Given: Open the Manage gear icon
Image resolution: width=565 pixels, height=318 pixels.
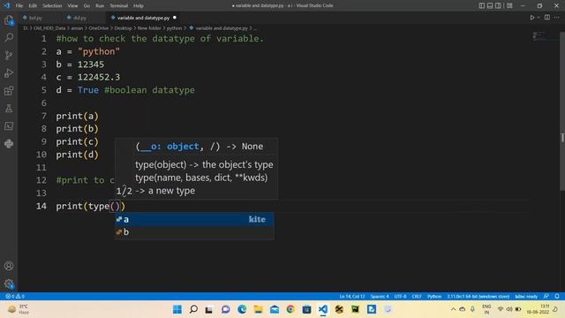Looking at the screenshot, I should 9,284.
